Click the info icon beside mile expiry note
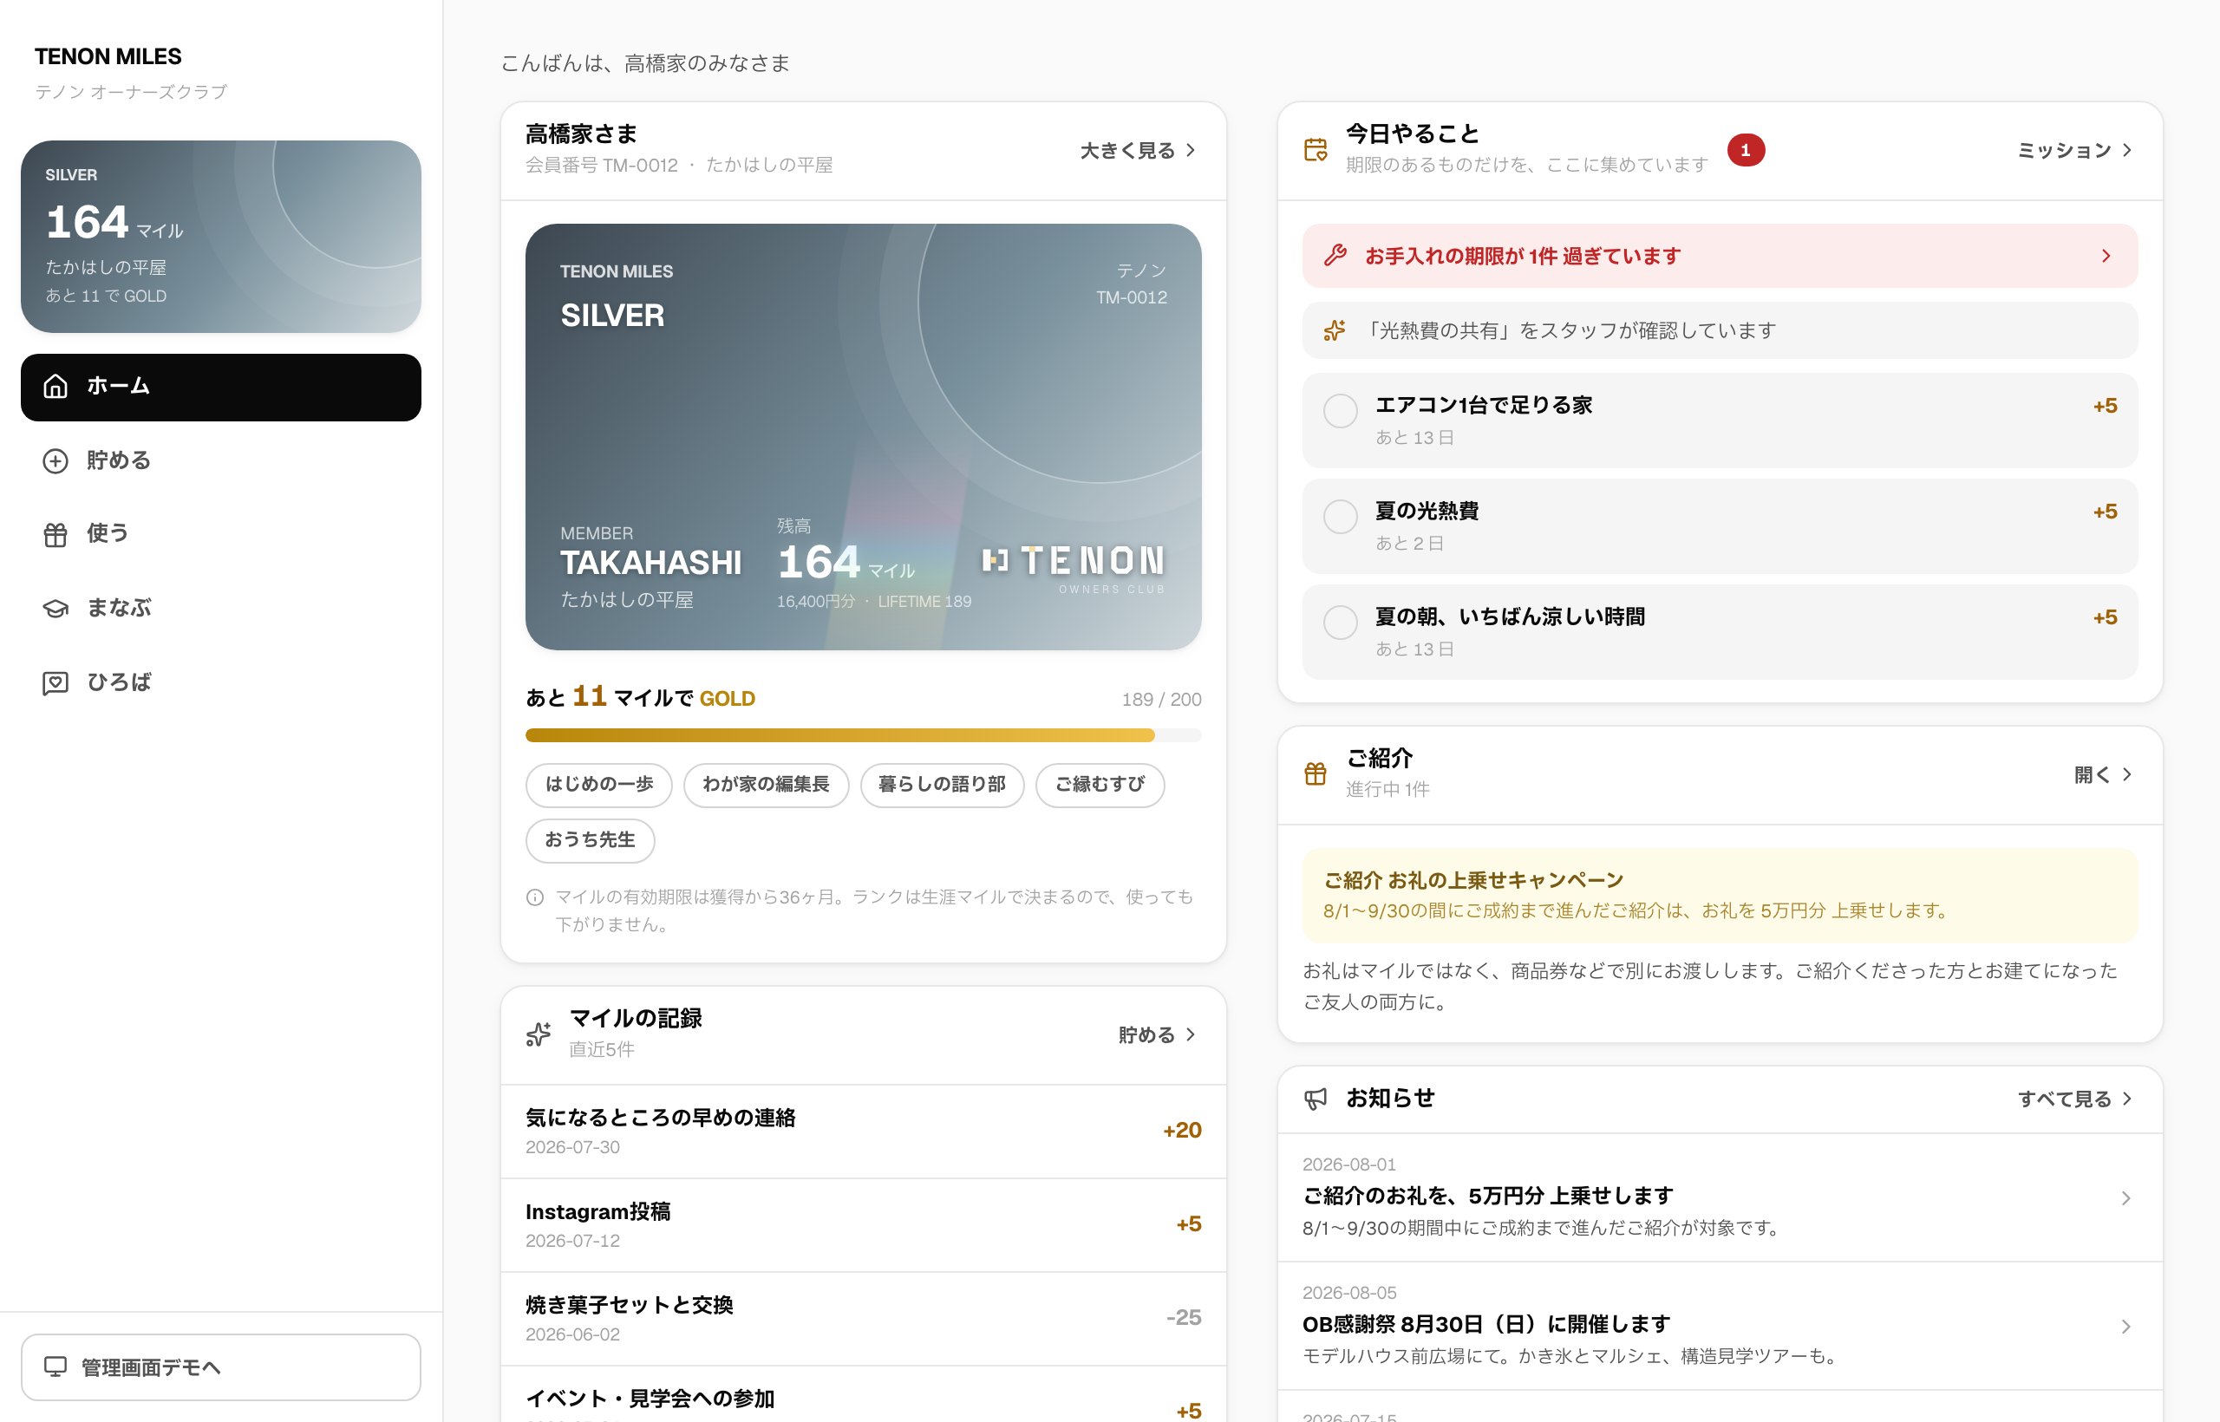Screen dimensions: 2220x1422 pyautogui.click(x=535, y=897)
